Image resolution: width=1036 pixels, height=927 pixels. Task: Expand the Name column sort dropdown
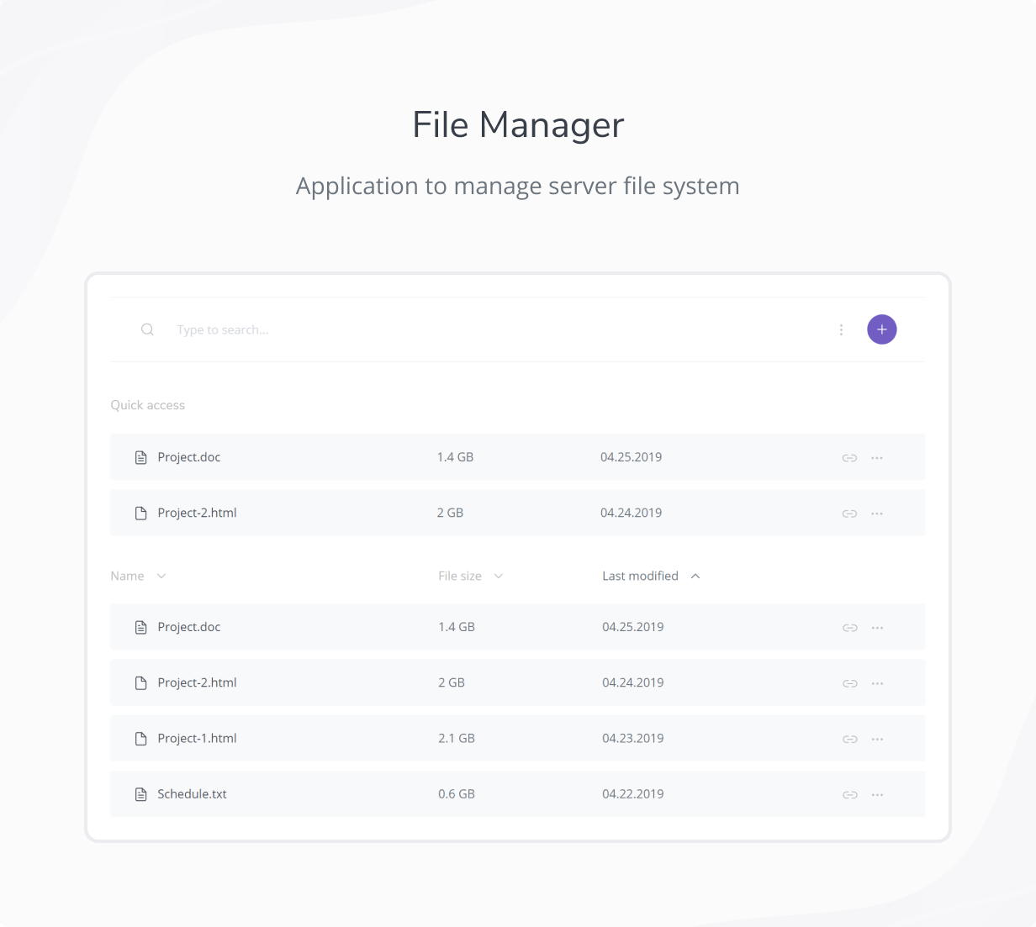pos(138,576)
